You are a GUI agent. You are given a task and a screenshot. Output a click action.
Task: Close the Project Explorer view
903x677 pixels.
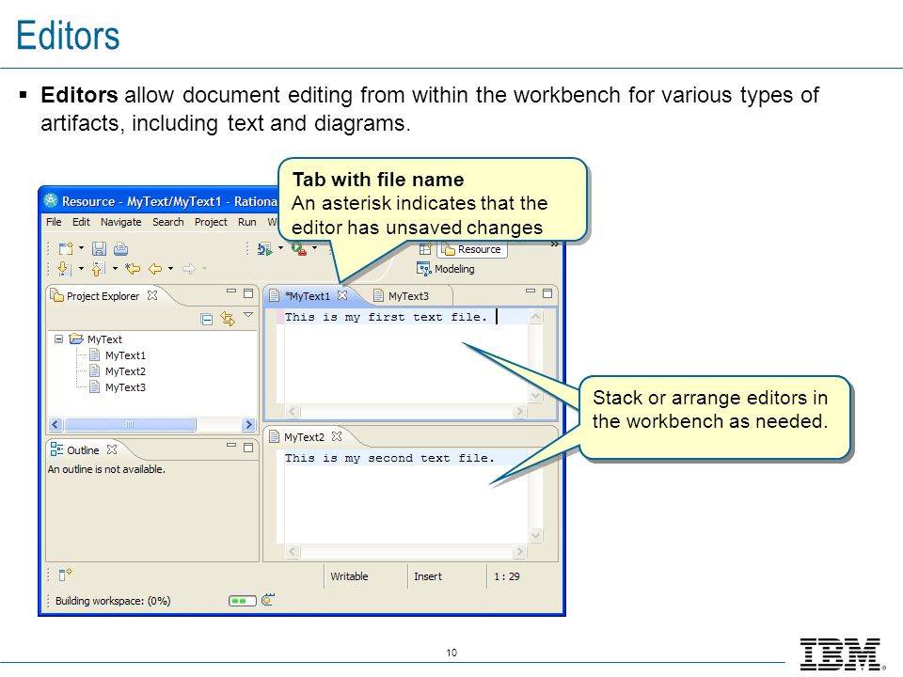[x=152, y=295]
